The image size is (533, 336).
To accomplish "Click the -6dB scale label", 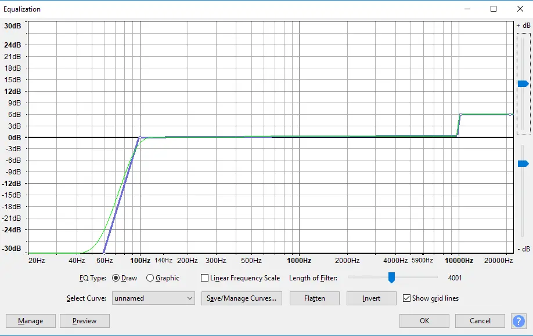I will pos(13,160).
